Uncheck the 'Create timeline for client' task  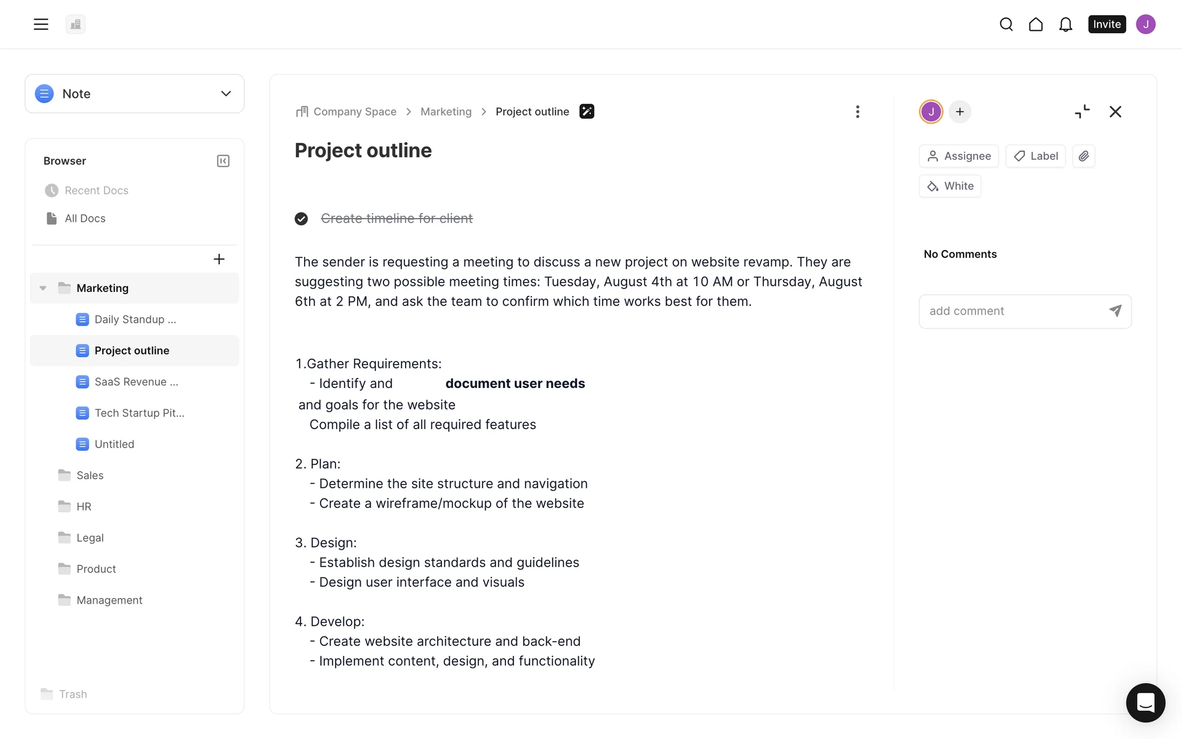coord(301,219)
